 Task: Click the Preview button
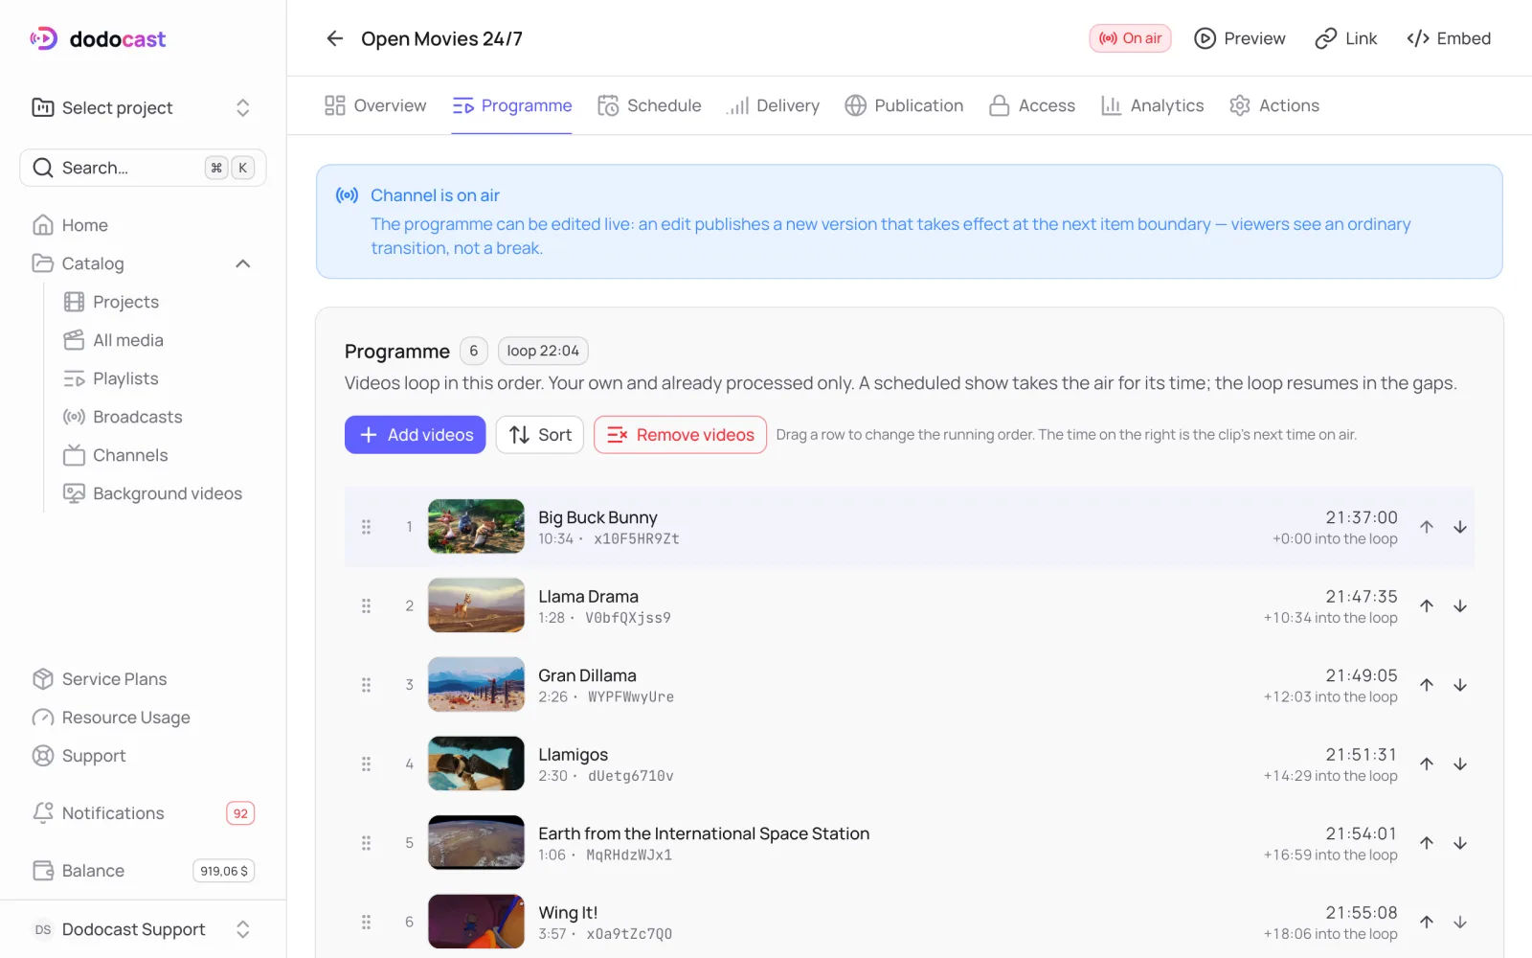(1240, 38)
